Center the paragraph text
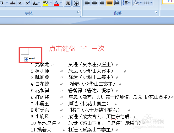174x133 pixels. point(95,3)
